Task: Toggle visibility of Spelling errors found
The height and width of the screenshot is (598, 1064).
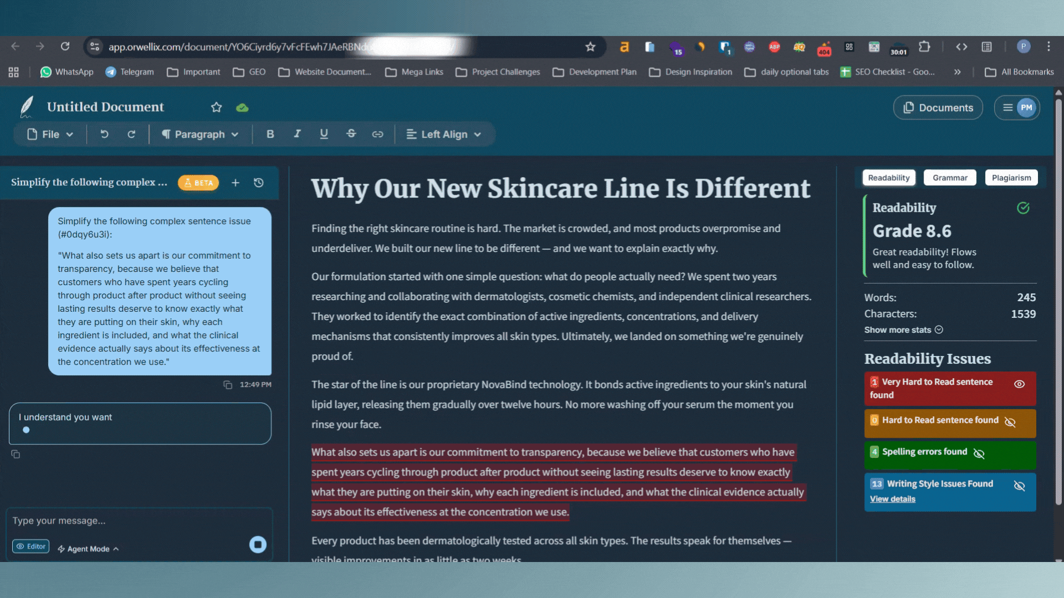Action: [980, 453]
